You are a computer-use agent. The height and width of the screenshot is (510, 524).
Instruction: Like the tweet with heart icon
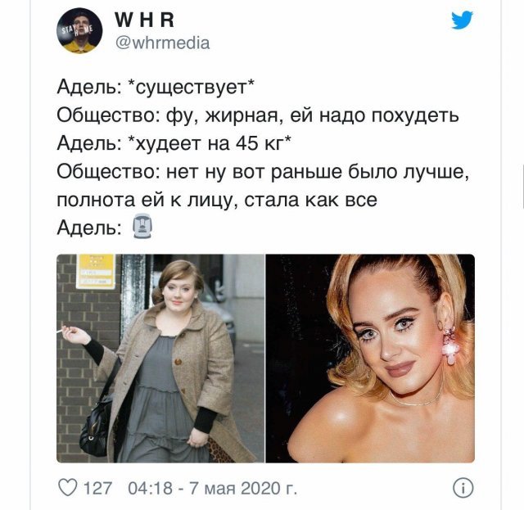pyautogui.click(x=68, y=488)
